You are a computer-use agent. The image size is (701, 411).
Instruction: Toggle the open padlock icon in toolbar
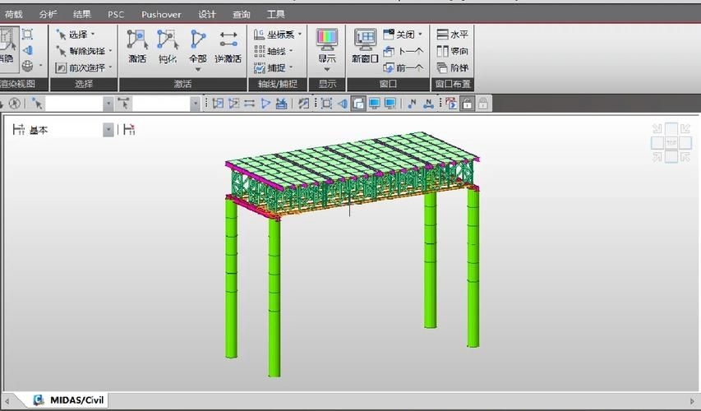click(467, 104)
